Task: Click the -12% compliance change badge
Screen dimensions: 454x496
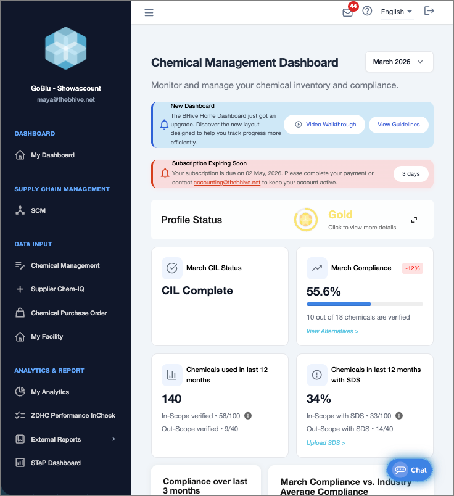Action: tap(413, 268)
